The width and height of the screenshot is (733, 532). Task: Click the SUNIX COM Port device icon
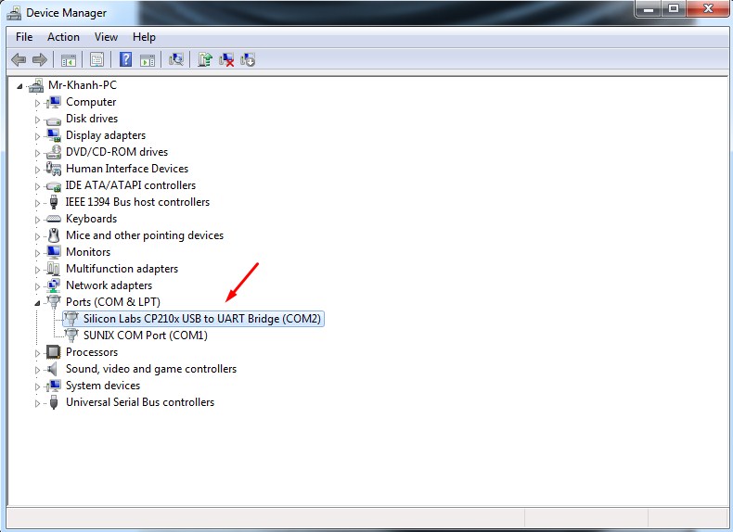click(x=71, y=336)
